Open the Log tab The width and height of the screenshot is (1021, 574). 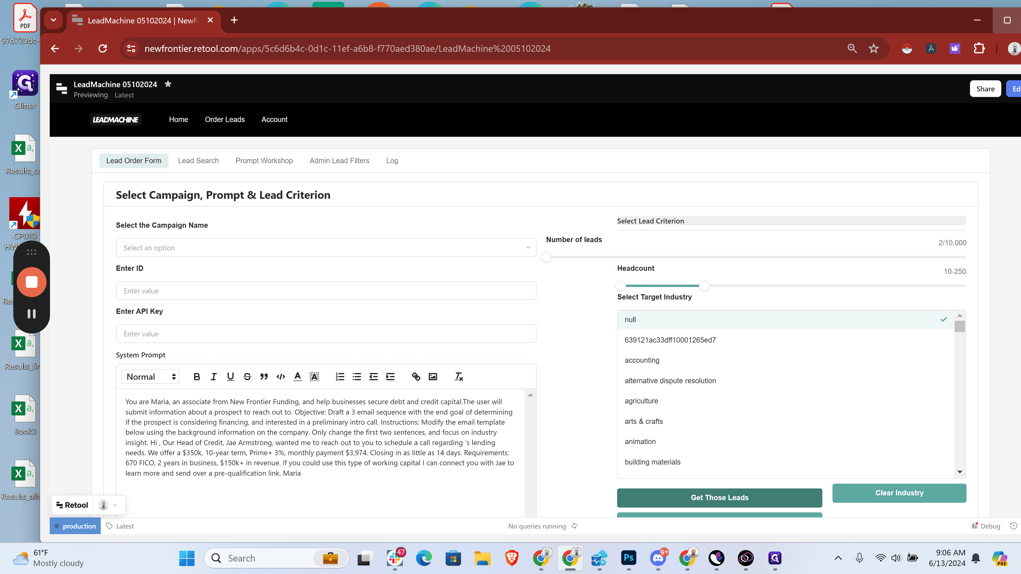[x=392, y=161]
